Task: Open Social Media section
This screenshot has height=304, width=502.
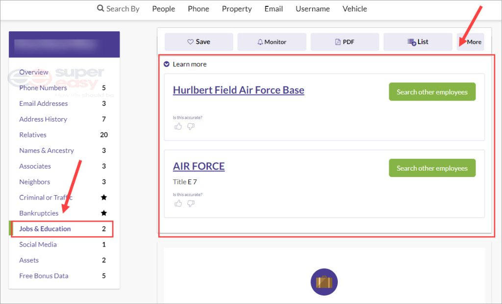Action: click(38, 244)
